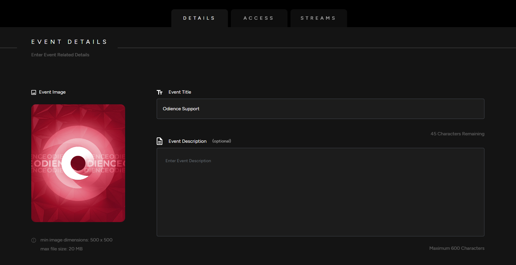Click the min image dimensions 500 x 500 text
The height and width of the screenshot is (265, 516).
tap(76, 240)
